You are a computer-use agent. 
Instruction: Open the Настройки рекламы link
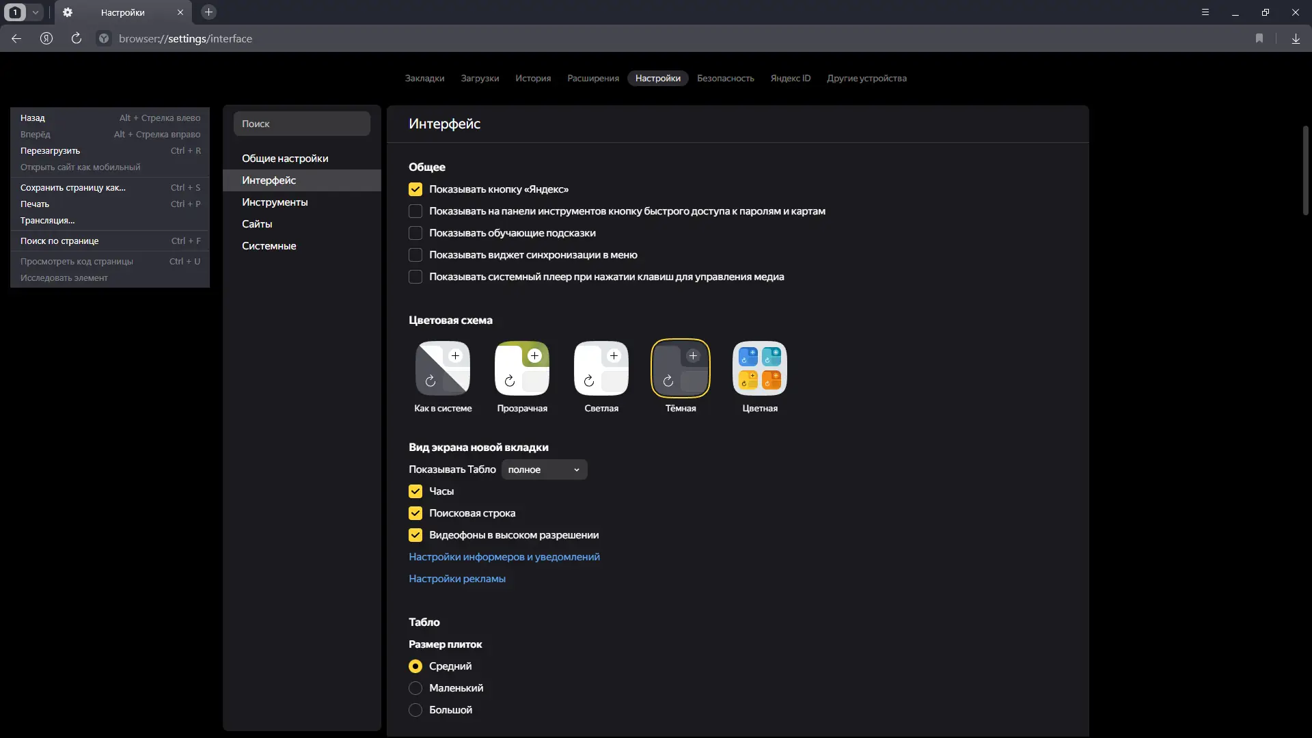[457, 579]
